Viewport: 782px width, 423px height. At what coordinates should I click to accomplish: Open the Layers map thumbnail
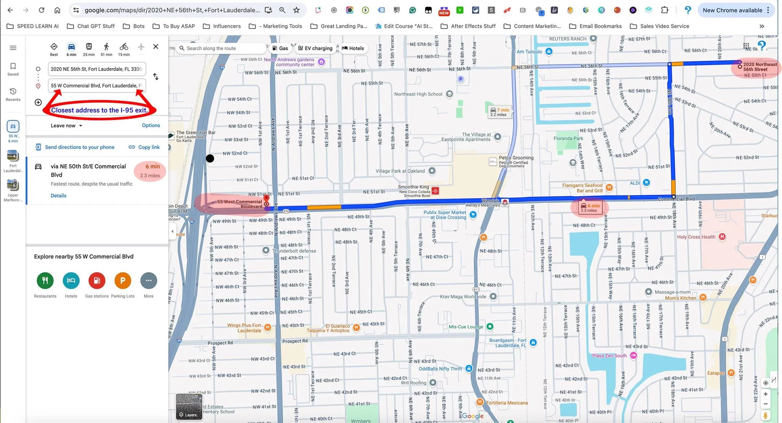click(x=189, y=407)
